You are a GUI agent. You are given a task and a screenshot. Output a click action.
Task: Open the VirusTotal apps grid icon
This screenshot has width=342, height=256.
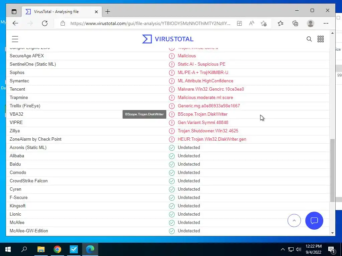coord(321,39)
